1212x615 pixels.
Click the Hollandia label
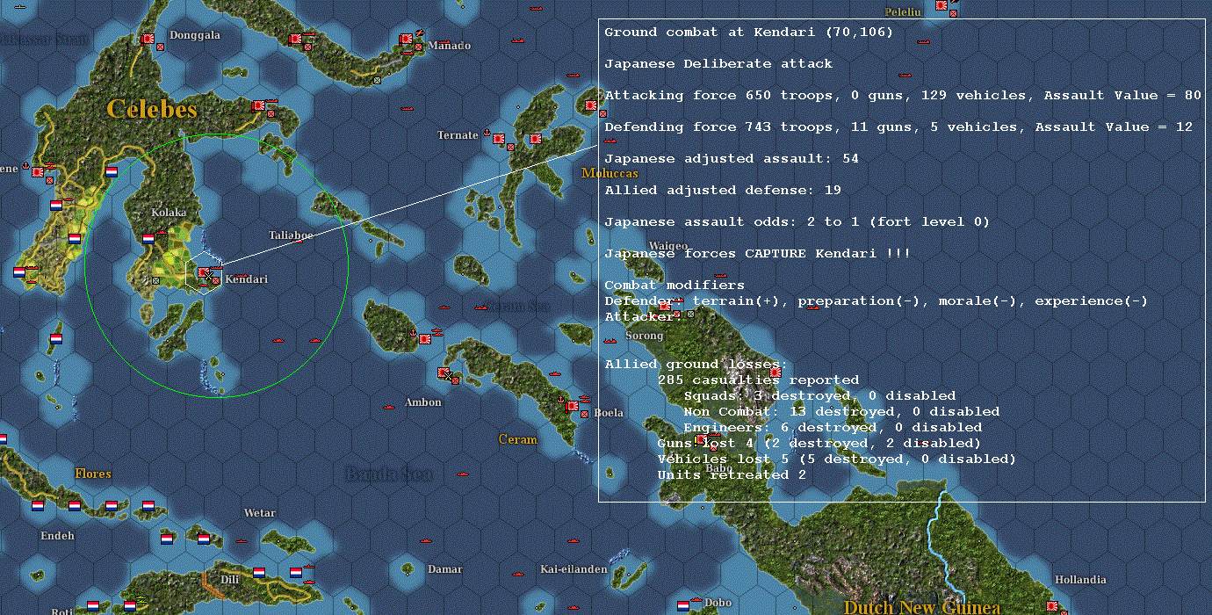[1080, 580]
